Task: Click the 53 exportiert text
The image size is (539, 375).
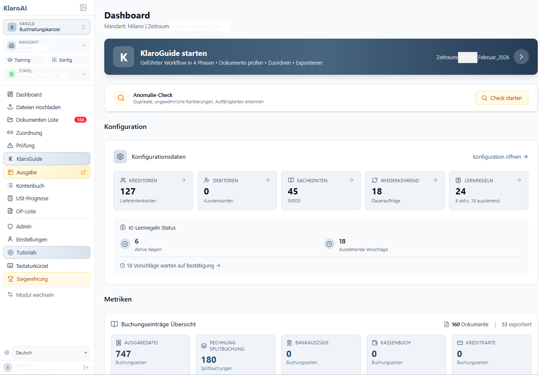Action: pos(516,324)
